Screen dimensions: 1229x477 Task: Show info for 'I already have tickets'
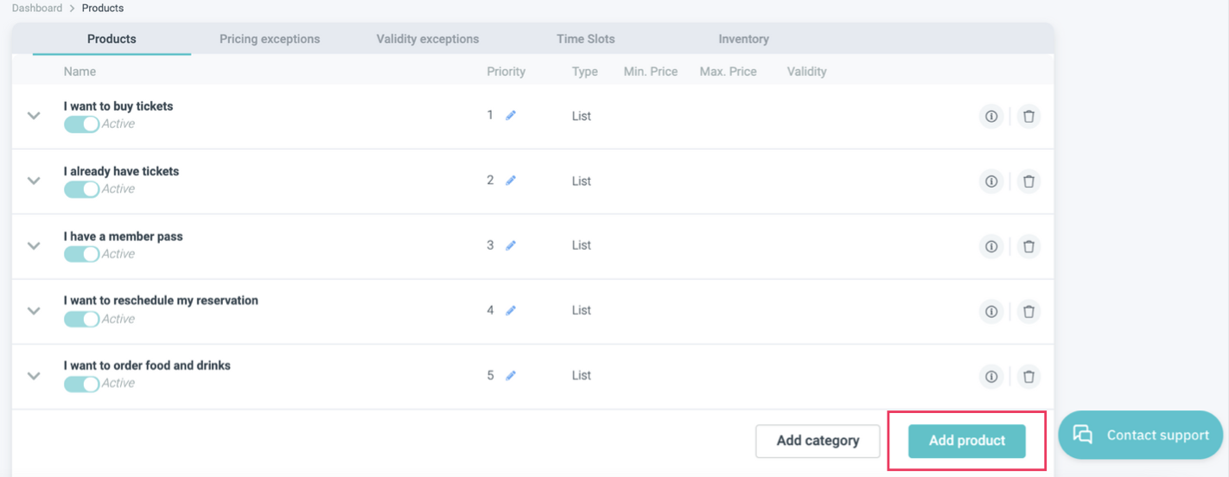click(x=991, y=181)
